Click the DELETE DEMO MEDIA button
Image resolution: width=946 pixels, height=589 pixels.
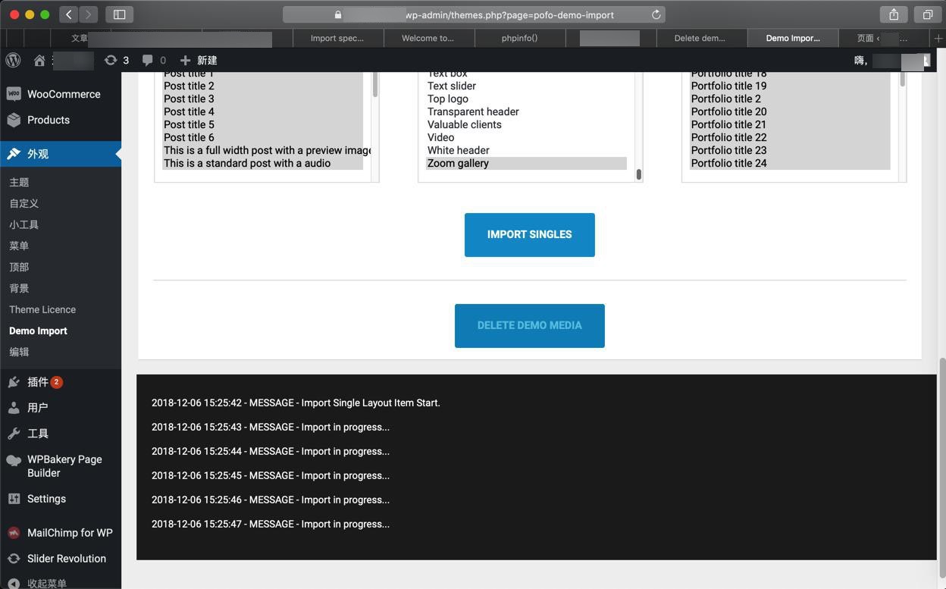pyautogui.click(x=530, y=326)
